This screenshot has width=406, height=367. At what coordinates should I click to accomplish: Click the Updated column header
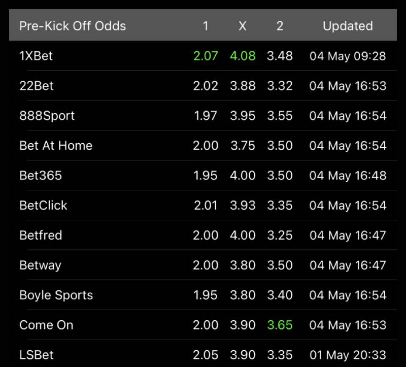pyautogui.click(x=348, y=26)
